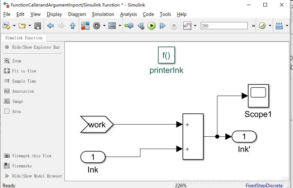The image size is (293, 188).
Task: Click the Ready status text
Action: pyautogui.click(x=9, y=185)
